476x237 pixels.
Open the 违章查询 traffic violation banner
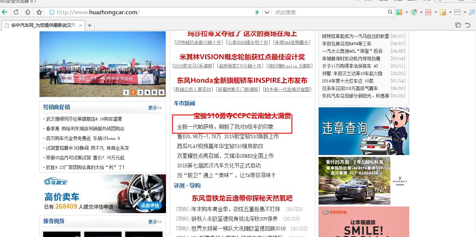coord(364,131)
